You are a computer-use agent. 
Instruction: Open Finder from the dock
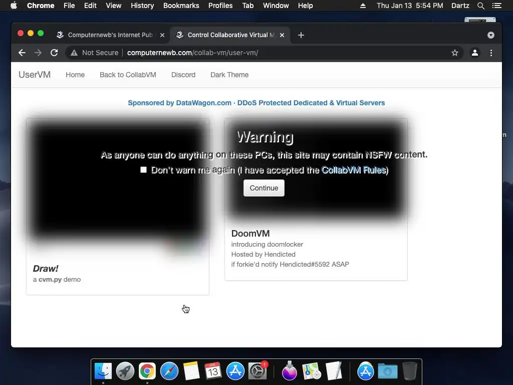coord(103,371)
